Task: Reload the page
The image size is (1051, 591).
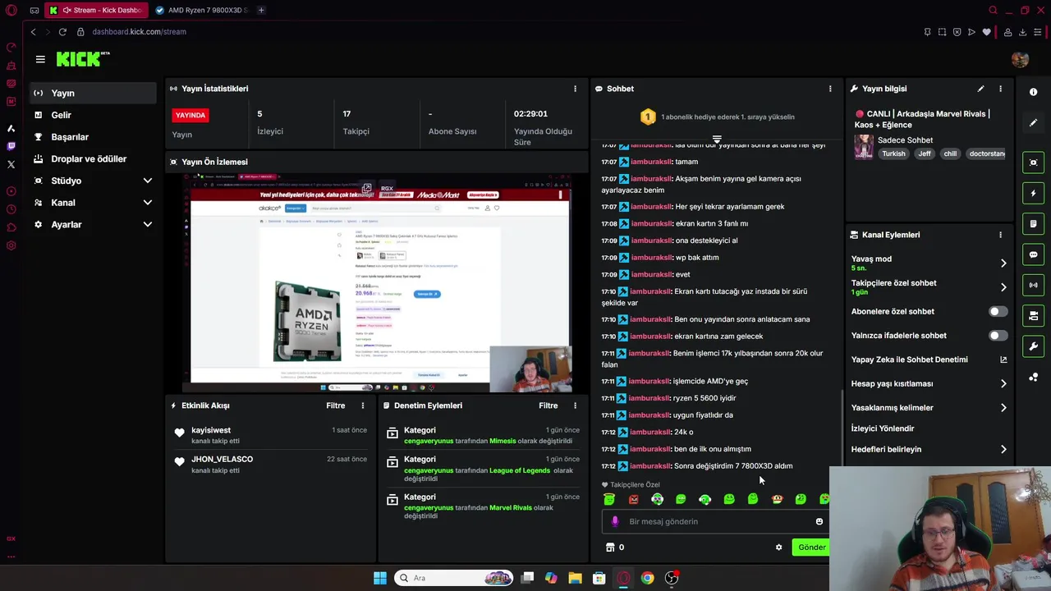Action: coord(62,32)
